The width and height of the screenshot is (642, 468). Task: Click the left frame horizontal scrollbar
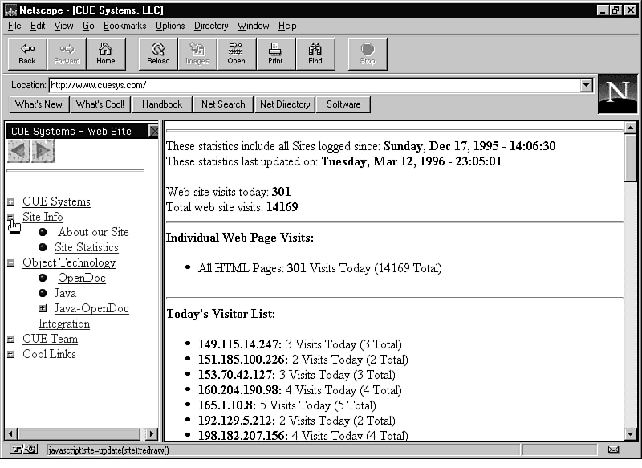pyautogui.click(x=80, y=434)
